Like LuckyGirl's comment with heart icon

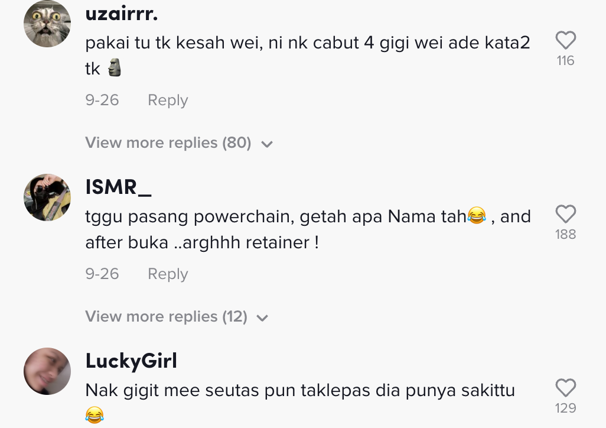[565, 387]
